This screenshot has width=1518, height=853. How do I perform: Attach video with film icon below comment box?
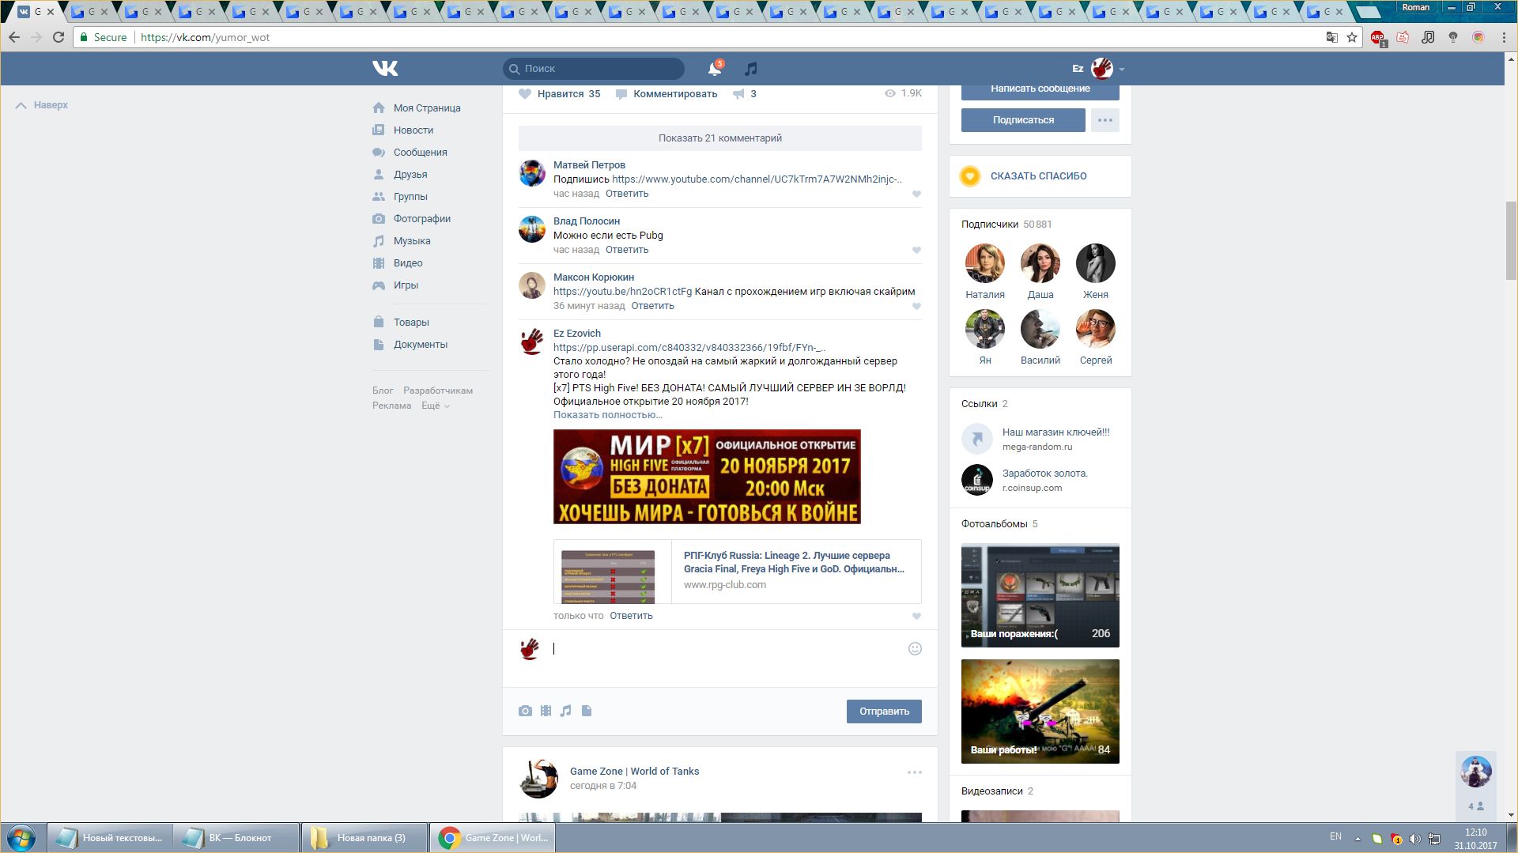[x=546, y=711]
